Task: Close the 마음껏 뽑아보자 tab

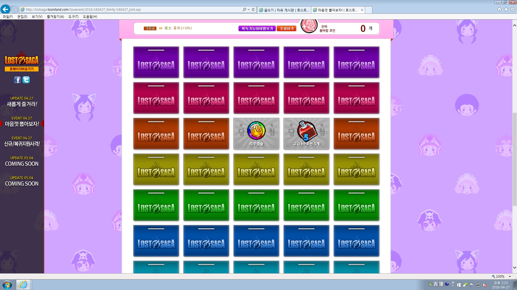Action: [x=362, y=10]
